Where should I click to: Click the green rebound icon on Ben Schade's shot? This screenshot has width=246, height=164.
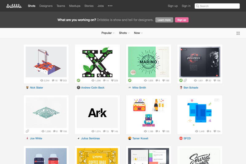pyautogui.click(x=181, y=80)
